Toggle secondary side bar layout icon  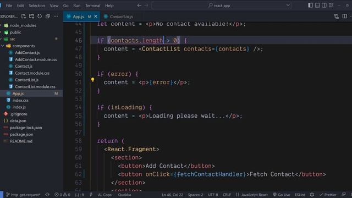[324, 5]
